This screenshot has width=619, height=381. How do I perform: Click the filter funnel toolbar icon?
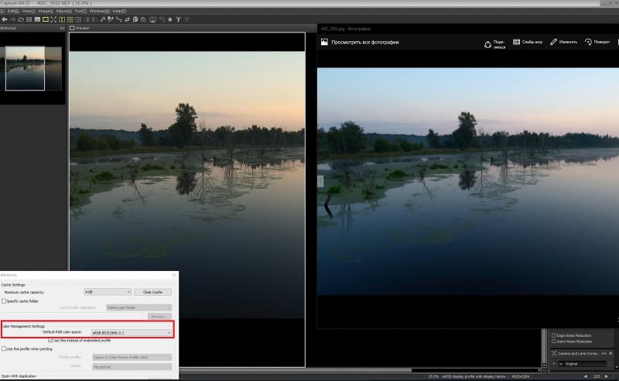tap(178, 19)
